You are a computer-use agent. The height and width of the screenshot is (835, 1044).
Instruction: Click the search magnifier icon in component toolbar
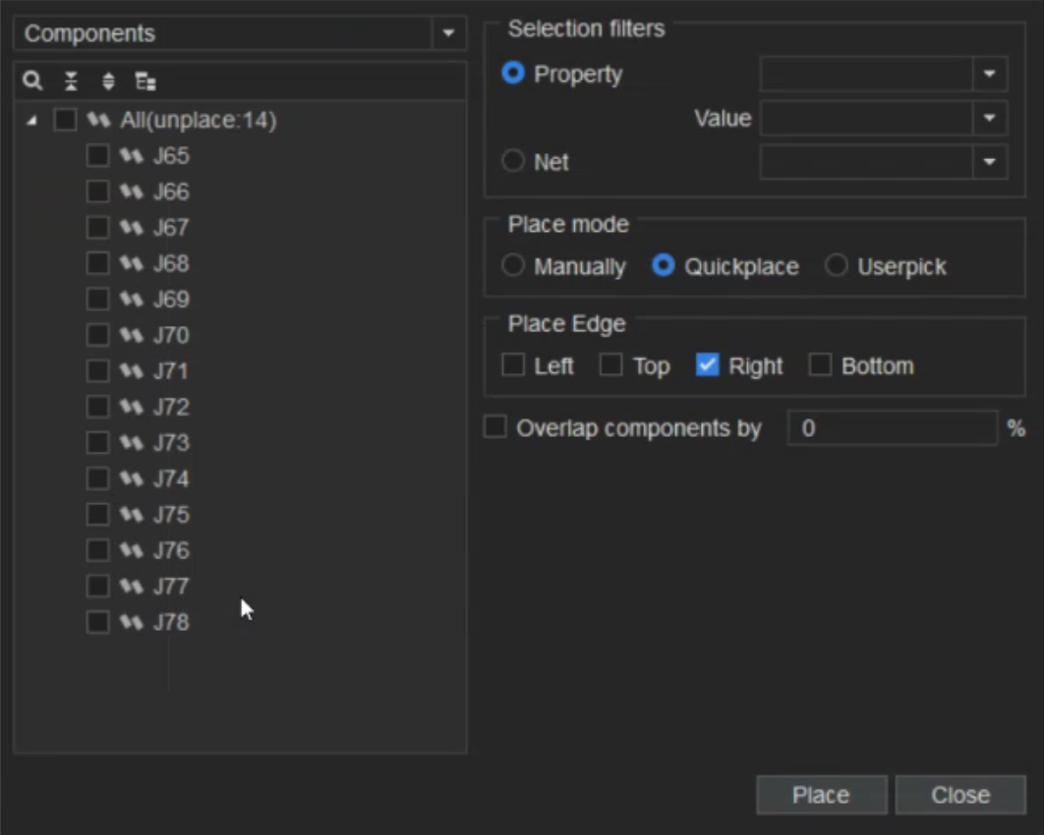(32, 82)
